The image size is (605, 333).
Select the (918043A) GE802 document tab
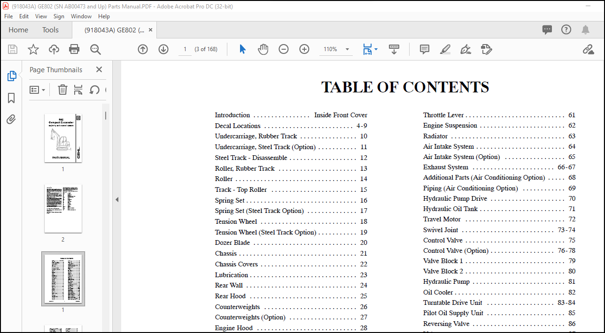coord(114,30)
